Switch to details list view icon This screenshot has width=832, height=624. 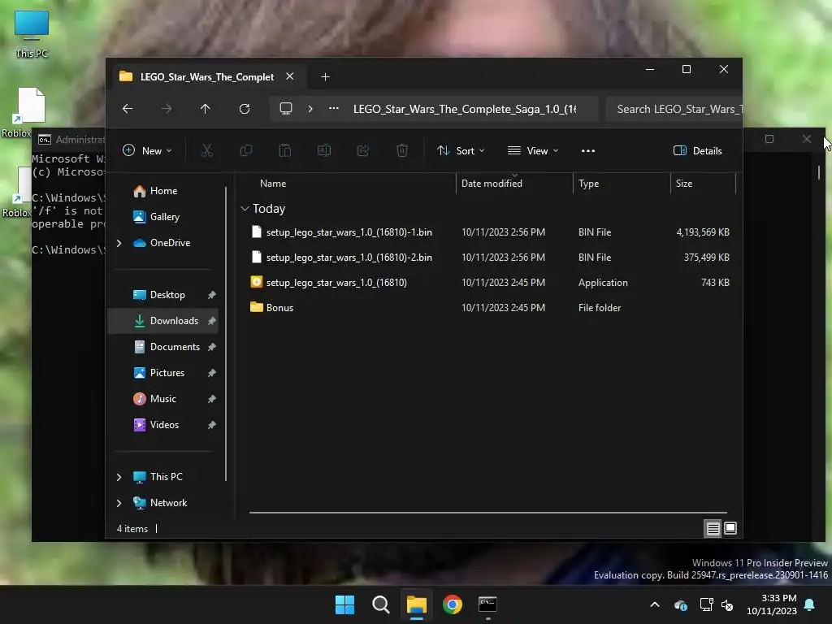(x=713, y=528)
